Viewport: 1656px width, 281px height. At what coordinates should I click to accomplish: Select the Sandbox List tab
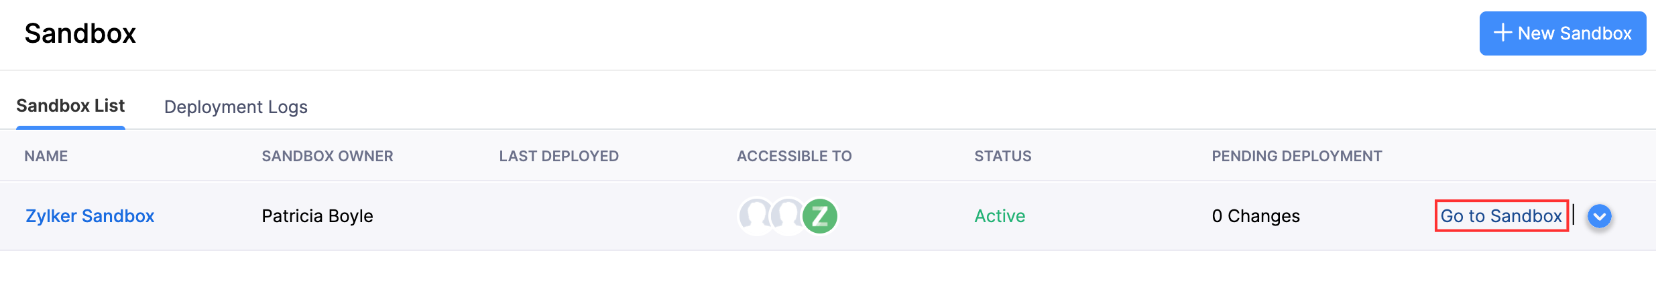[70, 106]
